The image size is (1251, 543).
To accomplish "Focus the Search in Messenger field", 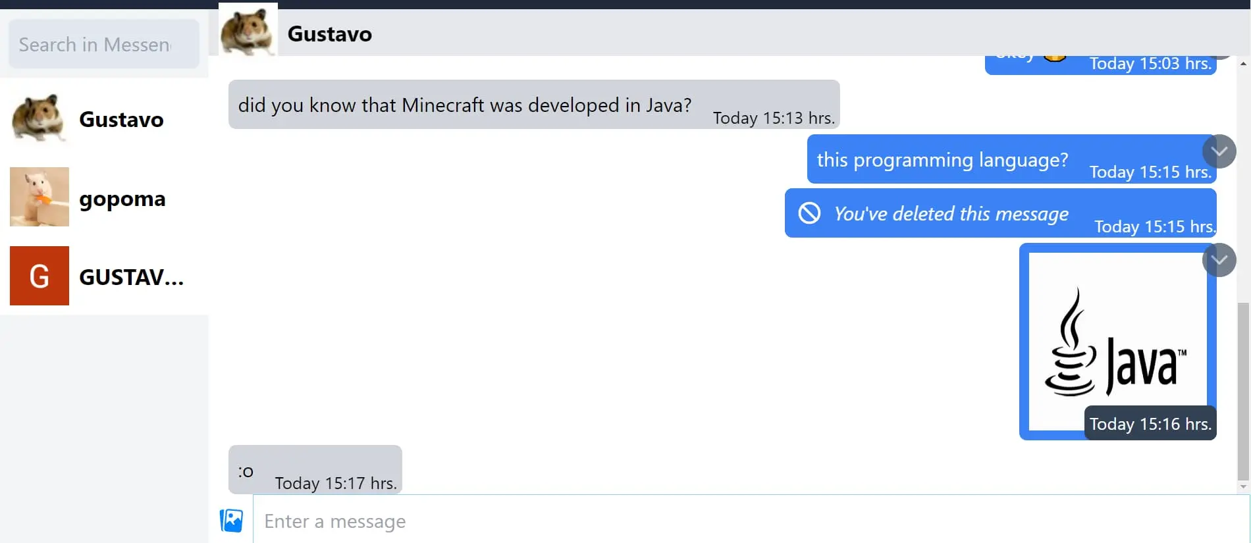I will 104,44.
